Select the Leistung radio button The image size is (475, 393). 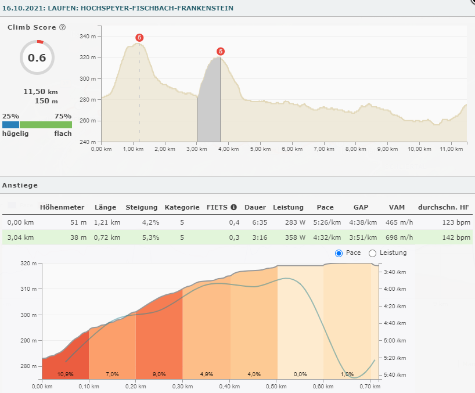point(373,253)
